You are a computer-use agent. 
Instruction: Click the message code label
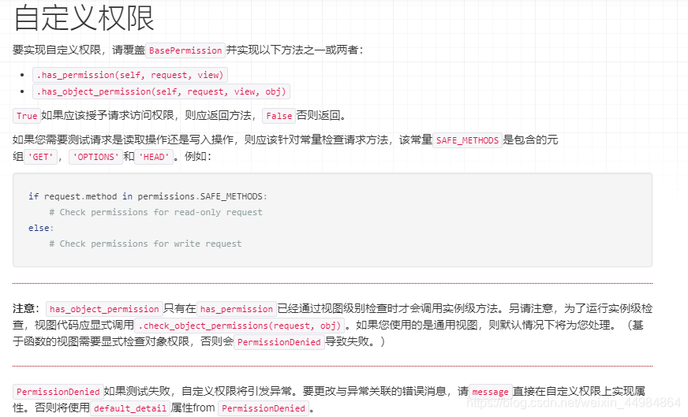[490, 392]
